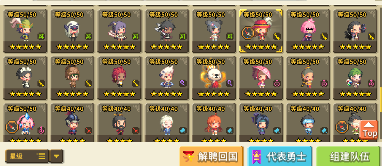Click the list icon in the 星级 sorter
This screenshot has width=382, height=166.
coord(41,156)
